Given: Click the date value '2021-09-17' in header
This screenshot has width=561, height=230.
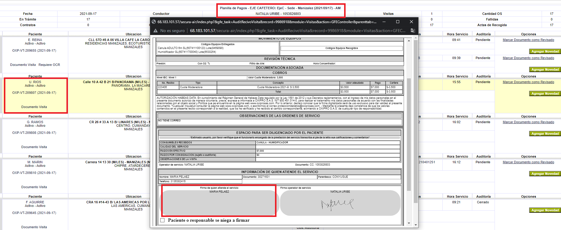Looking at the screenshot, I should (88, 14).
